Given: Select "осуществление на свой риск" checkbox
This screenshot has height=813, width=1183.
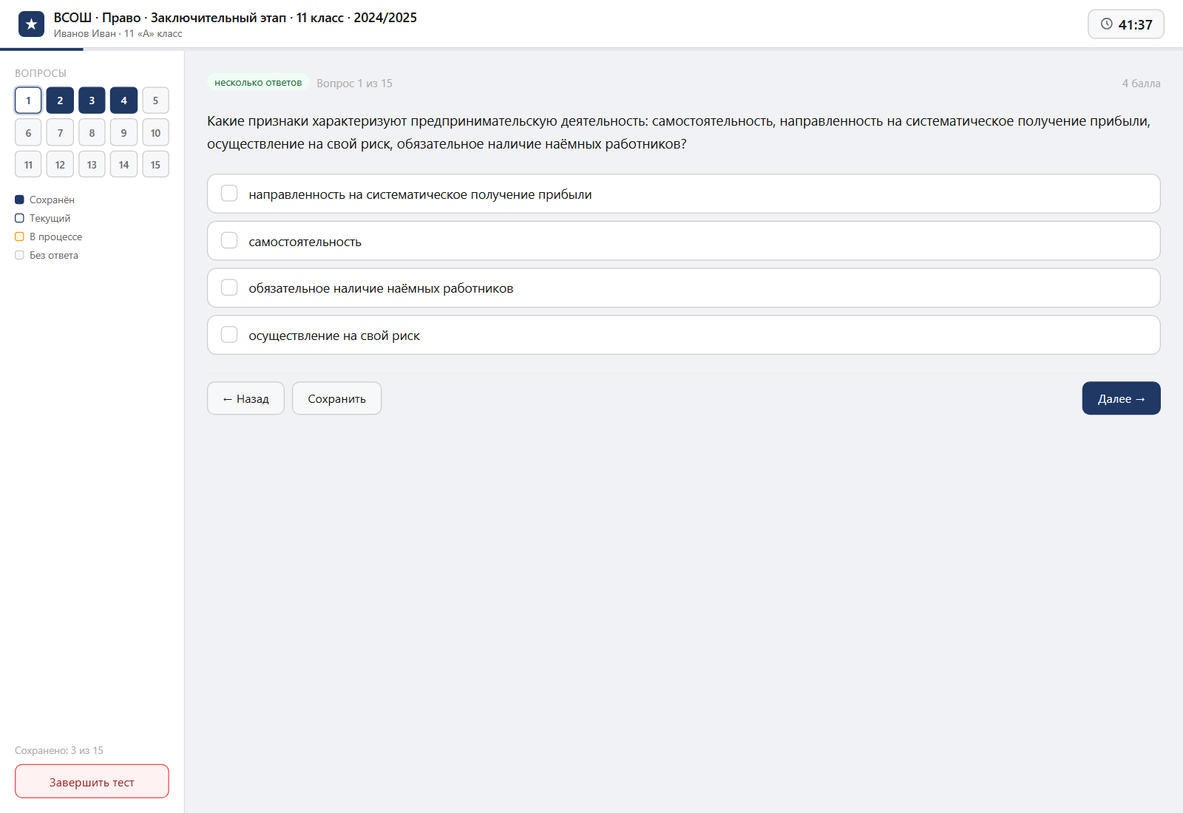Looking at the screenshot, I should tap(229, 335).
